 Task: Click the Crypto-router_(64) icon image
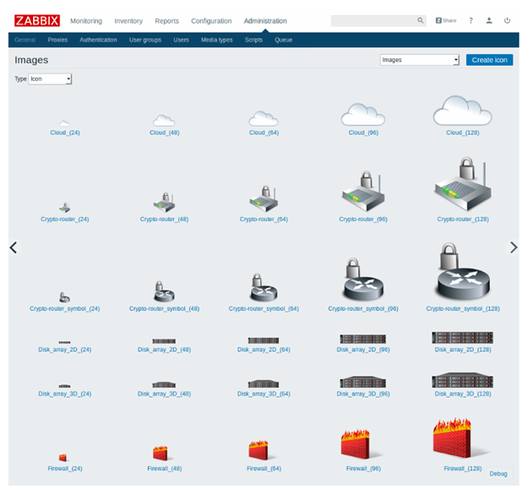[x=263, y=198]
